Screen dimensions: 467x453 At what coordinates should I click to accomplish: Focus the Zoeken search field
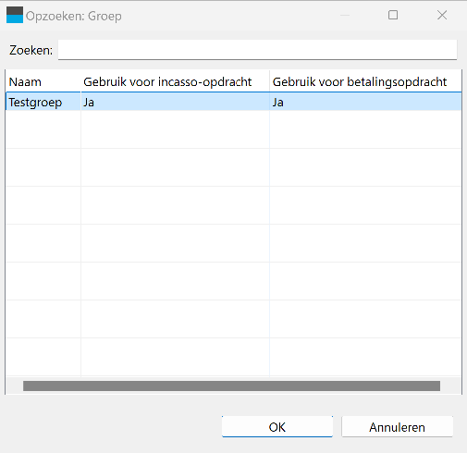click(257, 50)
